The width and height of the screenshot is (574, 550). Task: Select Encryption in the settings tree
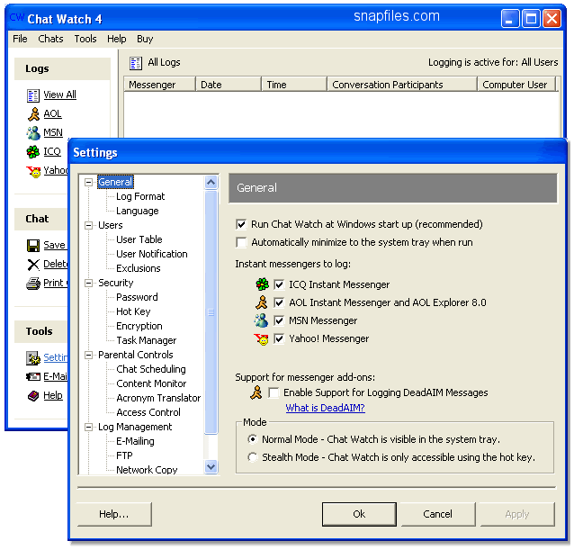pos(139,326)
